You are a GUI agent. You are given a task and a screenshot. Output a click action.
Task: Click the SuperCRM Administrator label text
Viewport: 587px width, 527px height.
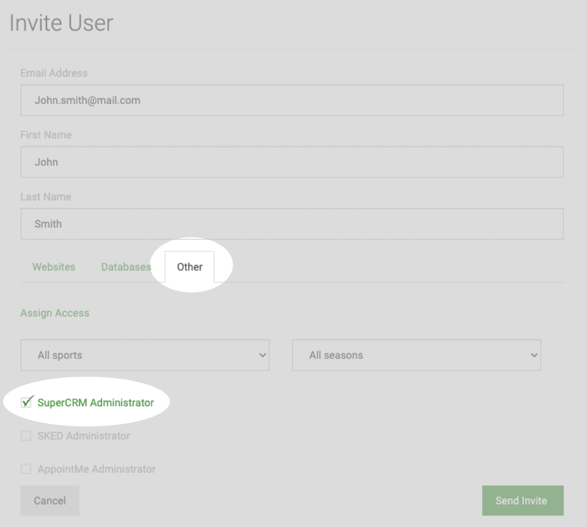point(96,402)
